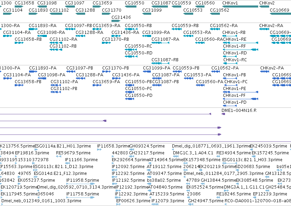Click the CHKov1-RF transcript label
The width and height of the screenshot is (291, 206).
tap(234, 46)
